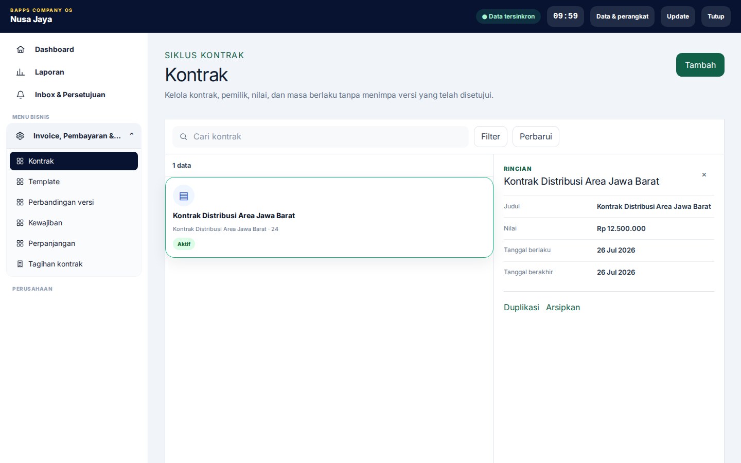Click the gear icon beside Invoice, Pembayaran
The image size is (741, 463).
click(x=20, y=136)
